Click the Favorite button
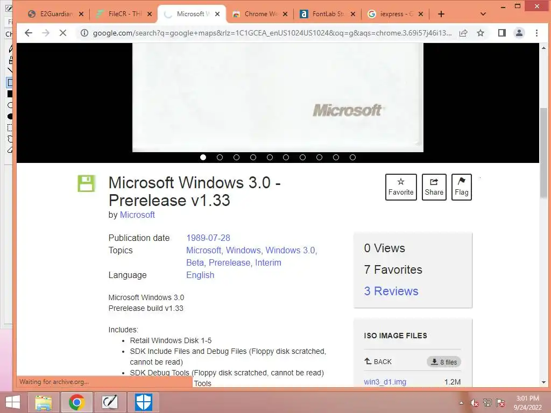 click(401, 187)
